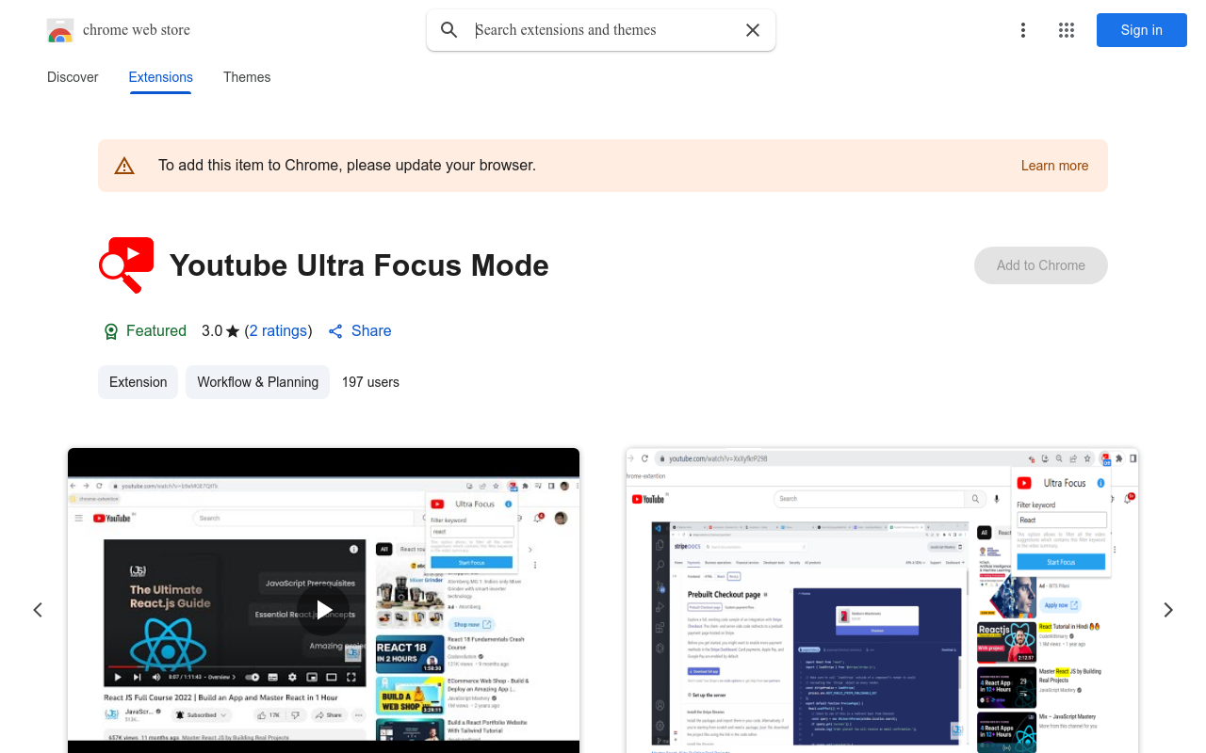Click the 197 users text
1206x753 pixels.
(370, 382)
